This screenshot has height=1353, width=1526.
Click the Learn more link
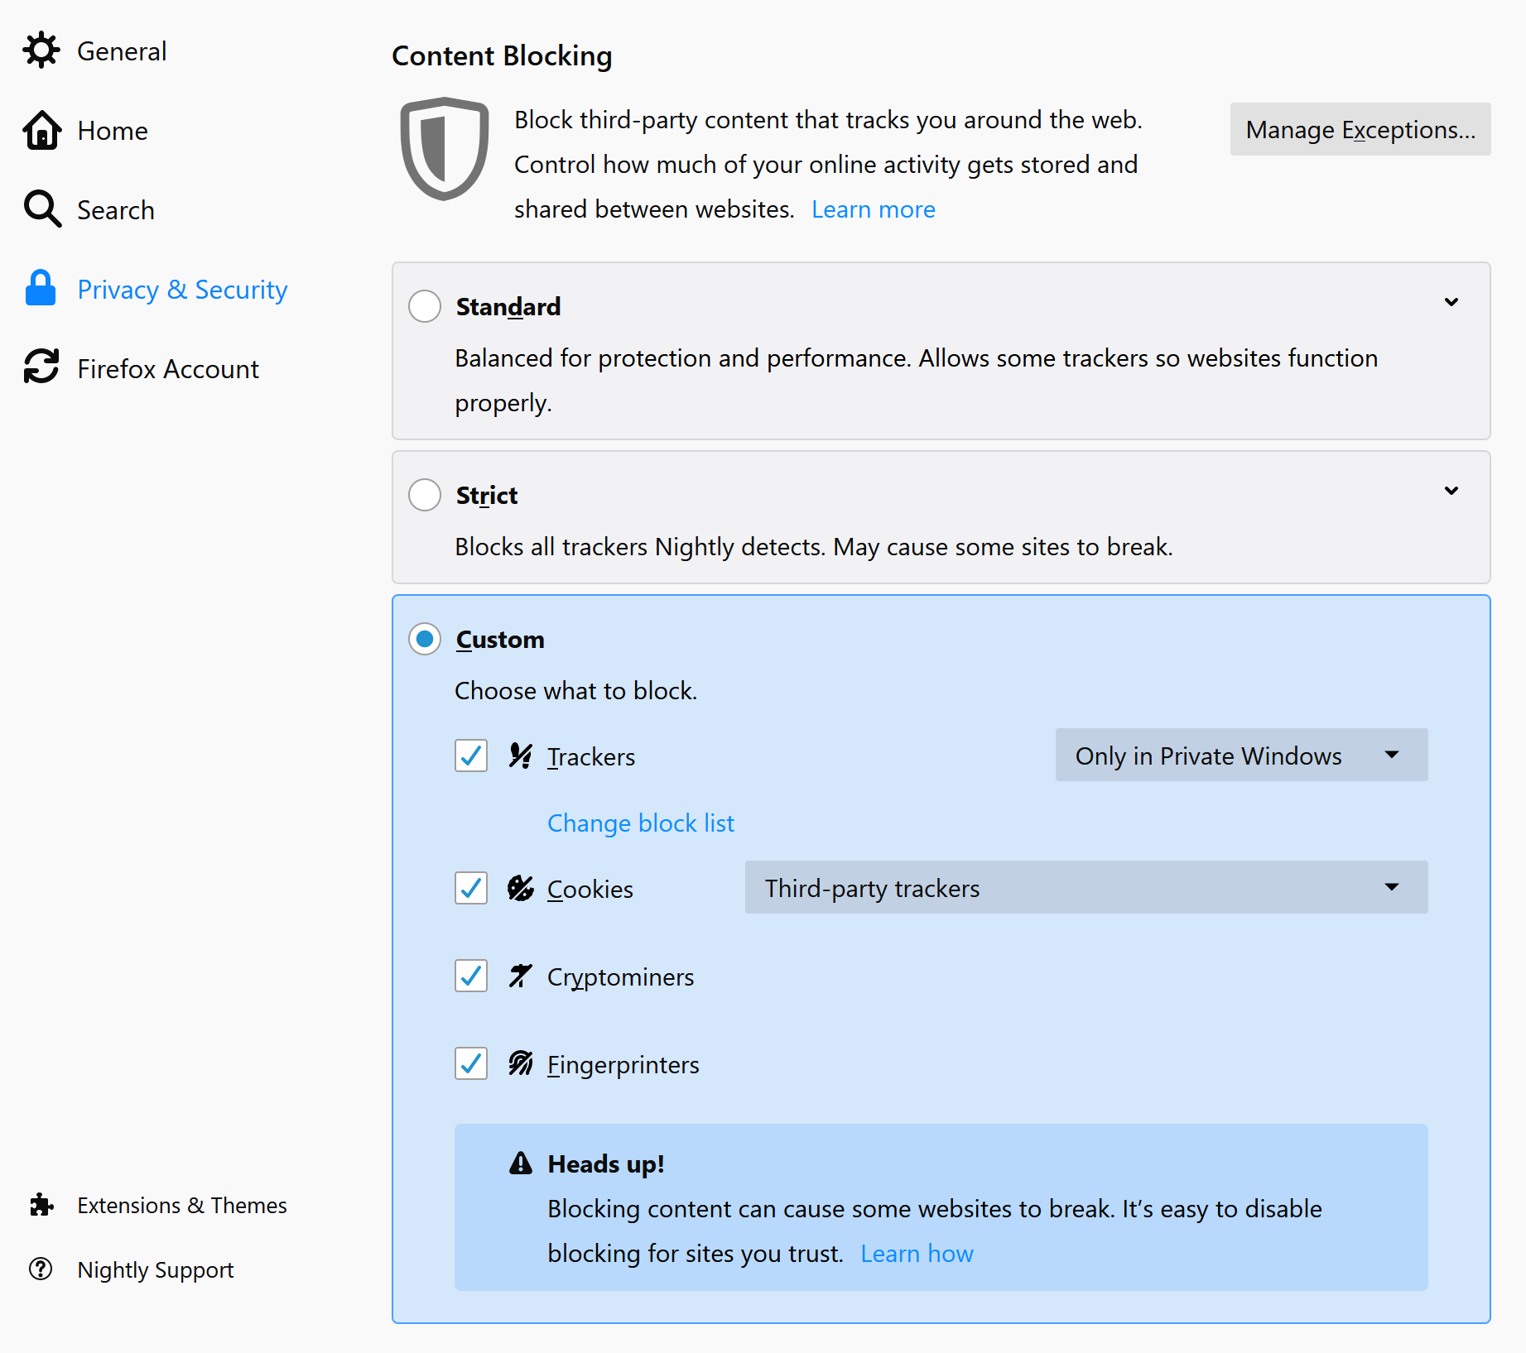[x=873, y=209]
